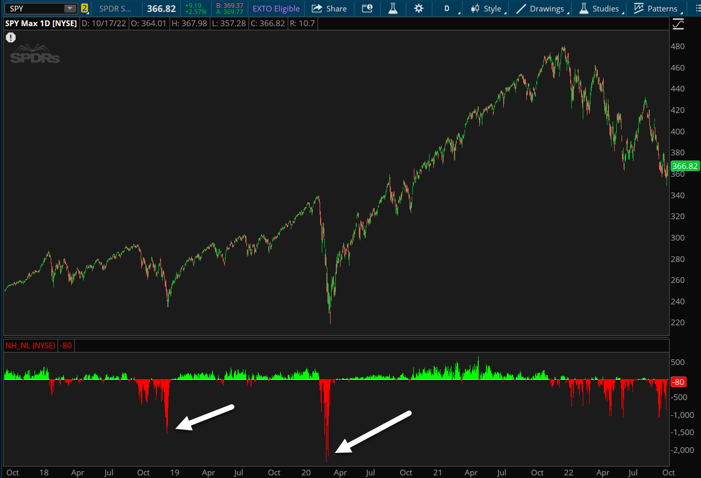
Task: Open the flask analysis tool icon
Action: pos(393,8)
